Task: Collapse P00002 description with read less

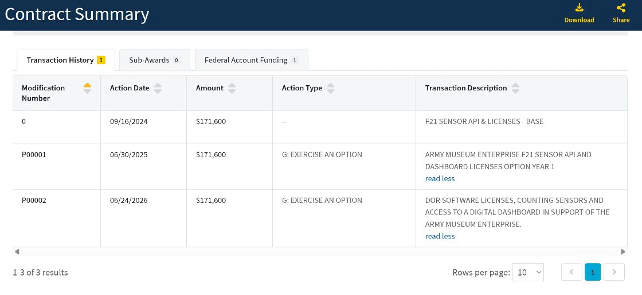Action: (x=440, y=236)
